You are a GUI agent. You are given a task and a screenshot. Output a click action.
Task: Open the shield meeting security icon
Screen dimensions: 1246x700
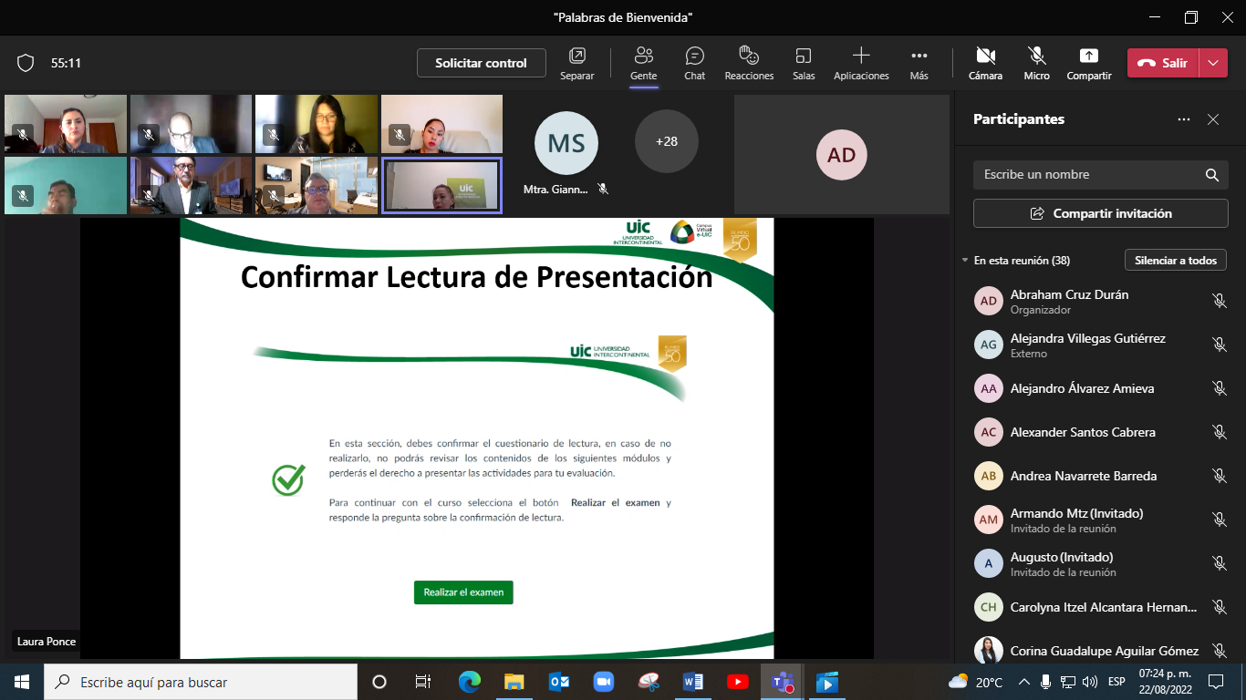tap(26, 63)
